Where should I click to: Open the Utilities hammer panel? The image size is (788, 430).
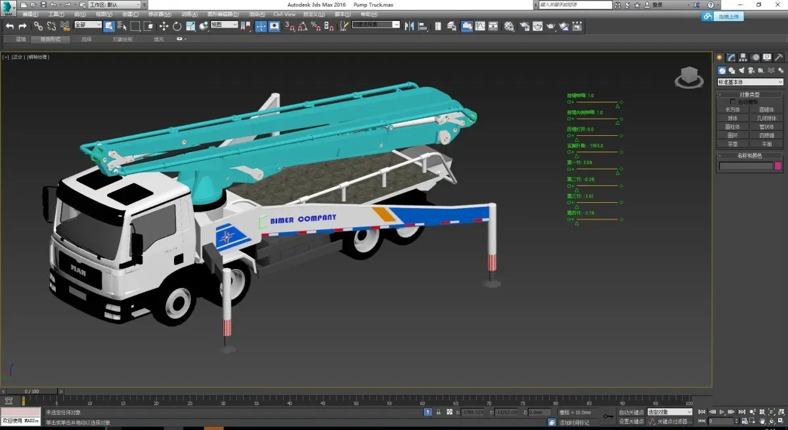tap(778, 58)
